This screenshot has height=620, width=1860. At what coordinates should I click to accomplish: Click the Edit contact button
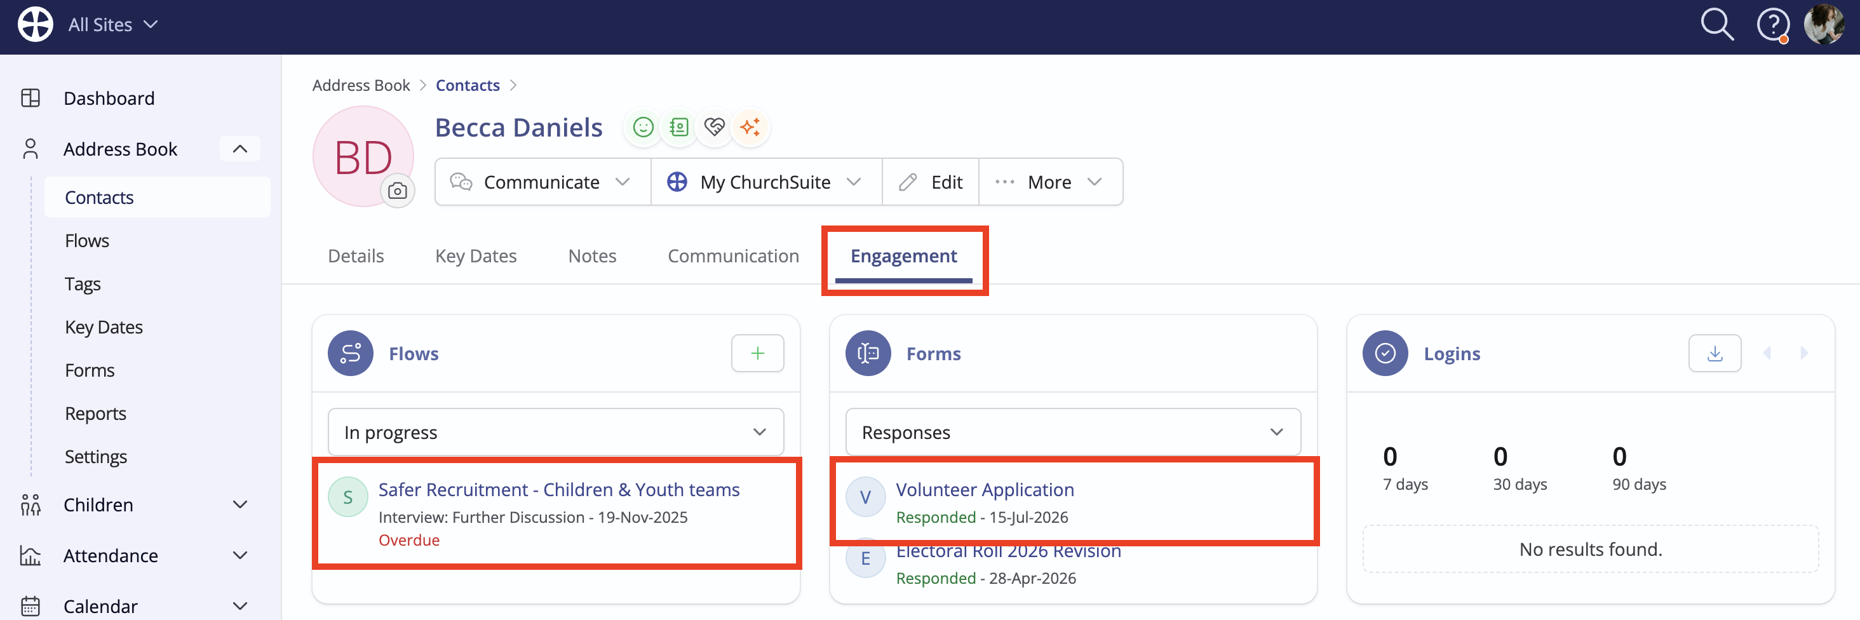(930, 182)
